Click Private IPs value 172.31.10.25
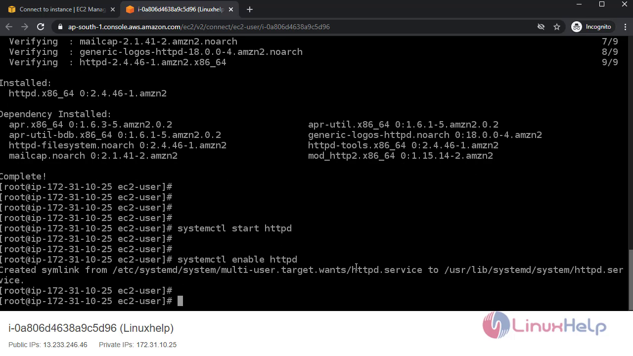Screen dimensions: 633x356 tap(156, 345)
